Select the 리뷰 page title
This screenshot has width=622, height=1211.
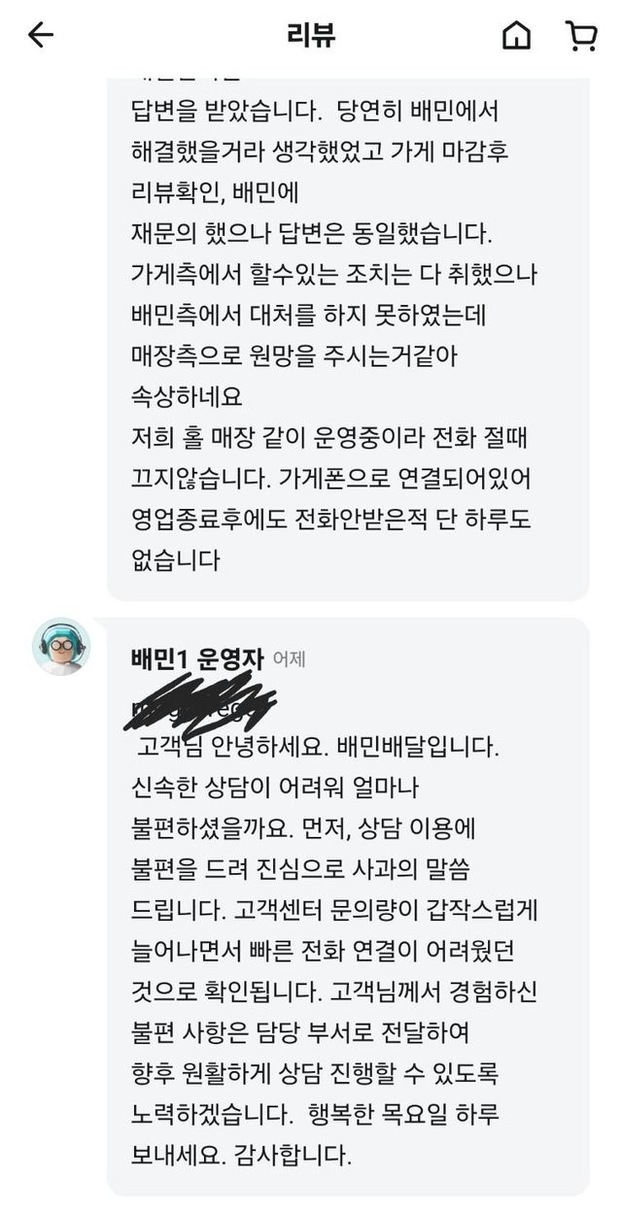310,36
